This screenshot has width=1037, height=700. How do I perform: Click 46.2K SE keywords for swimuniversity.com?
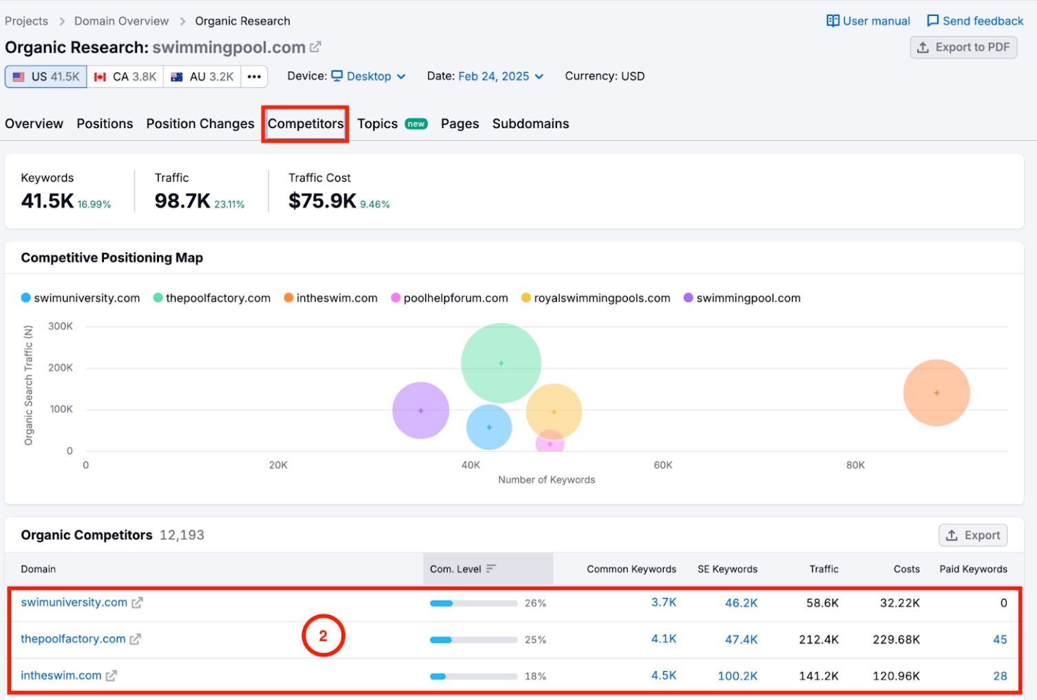pyautogui.click(x=741, y=603)
